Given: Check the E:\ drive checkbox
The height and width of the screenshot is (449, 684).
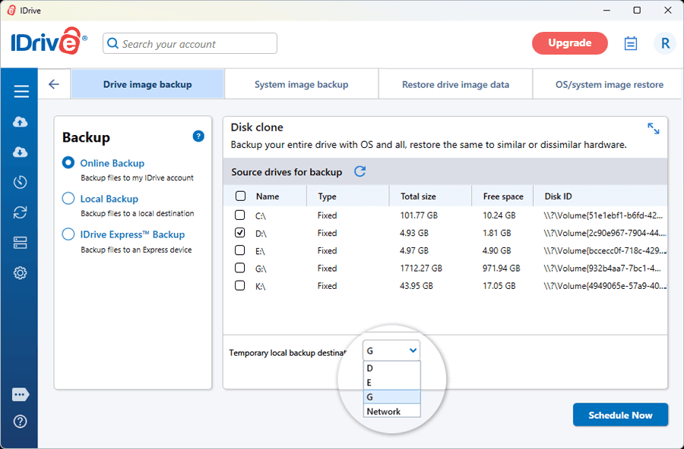Looking at the screenshot, I should coord(239,250).
